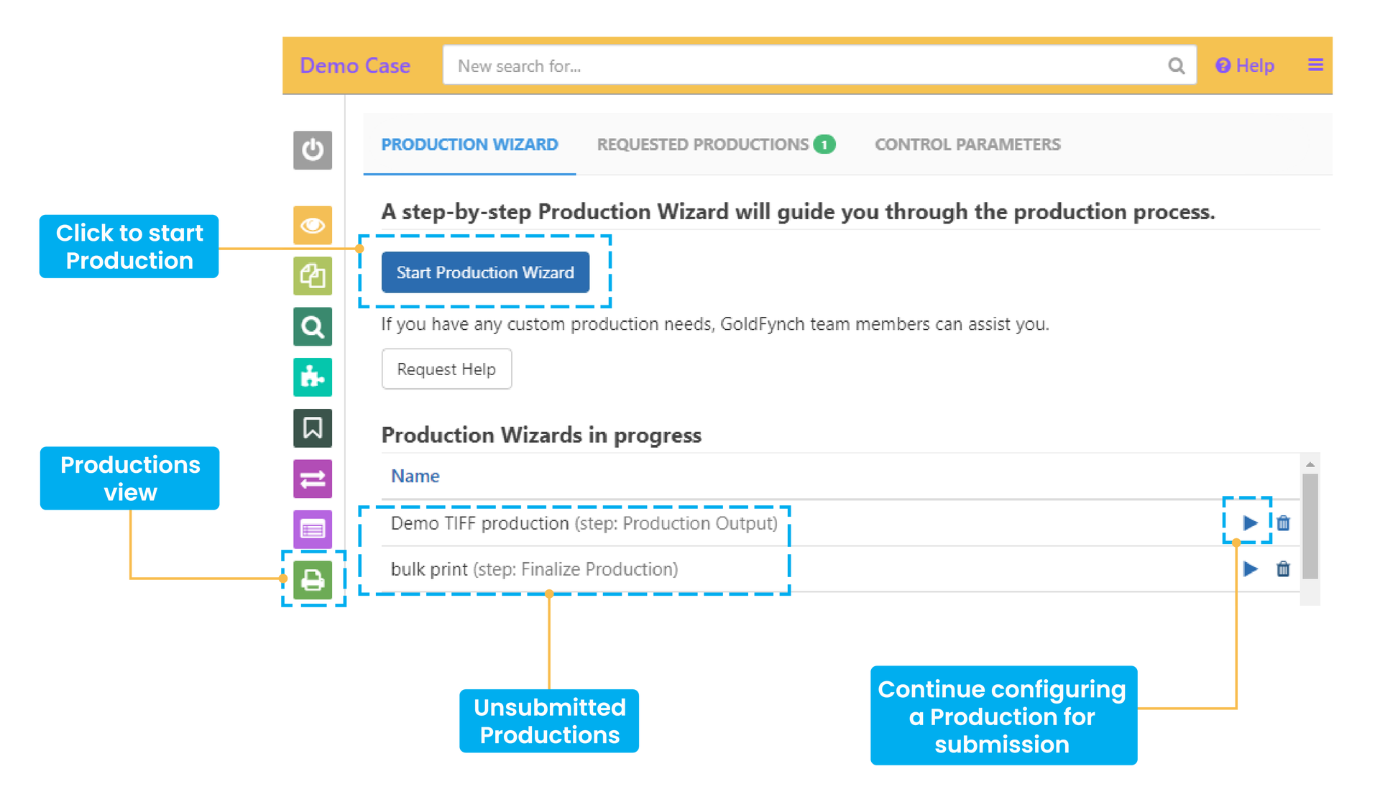This screenshot has width=1380, height=797.
Task: Open the list view icon above the printer
Action: click(313, 530)
